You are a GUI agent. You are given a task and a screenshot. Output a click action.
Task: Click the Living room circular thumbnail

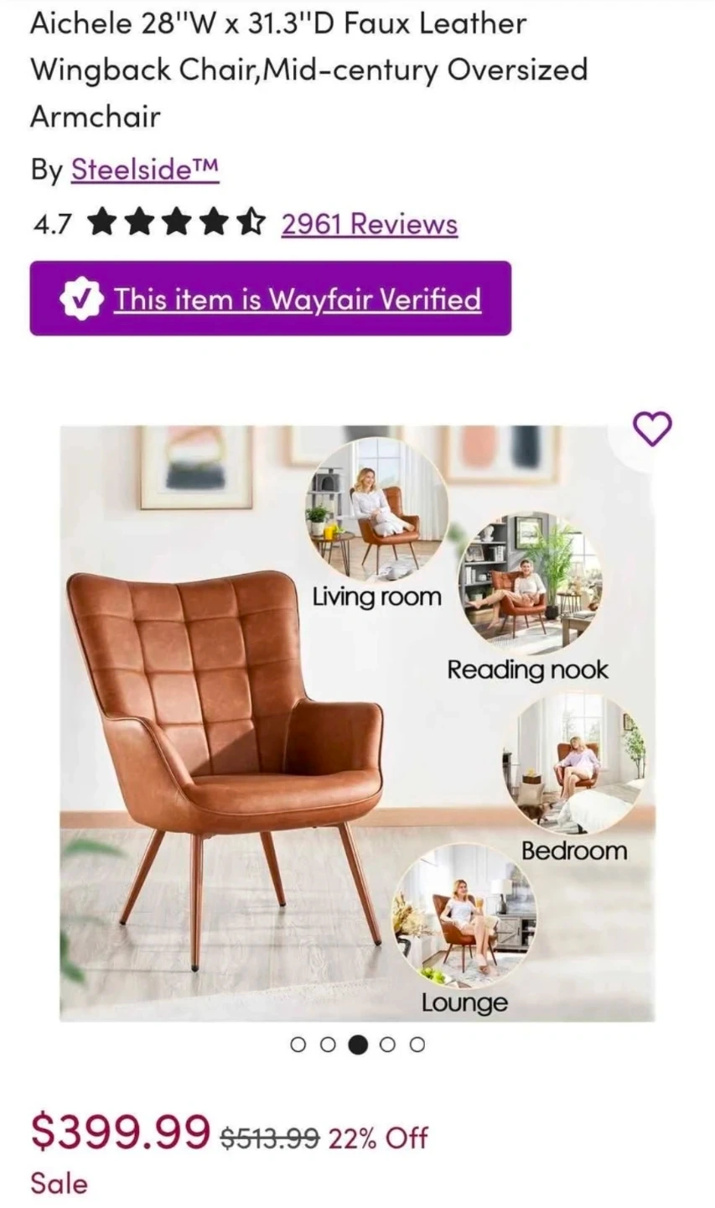click(376, 508)
